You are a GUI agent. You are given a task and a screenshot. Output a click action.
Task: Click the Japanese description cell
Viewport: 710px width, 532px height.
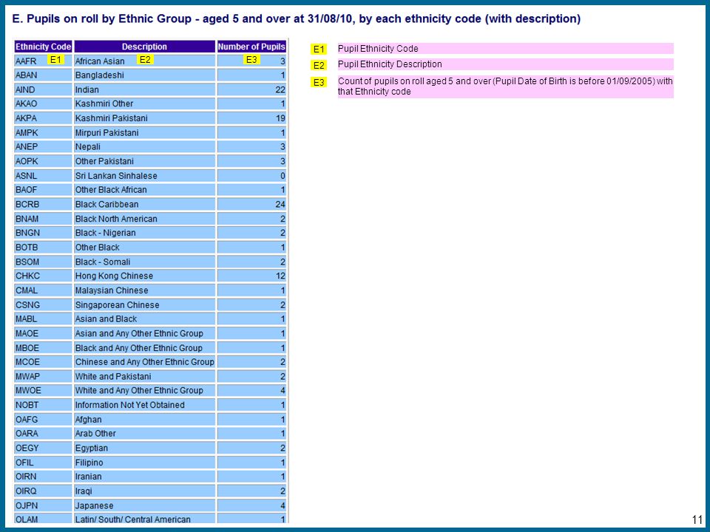pyautogui.click(x=144, y=505)
